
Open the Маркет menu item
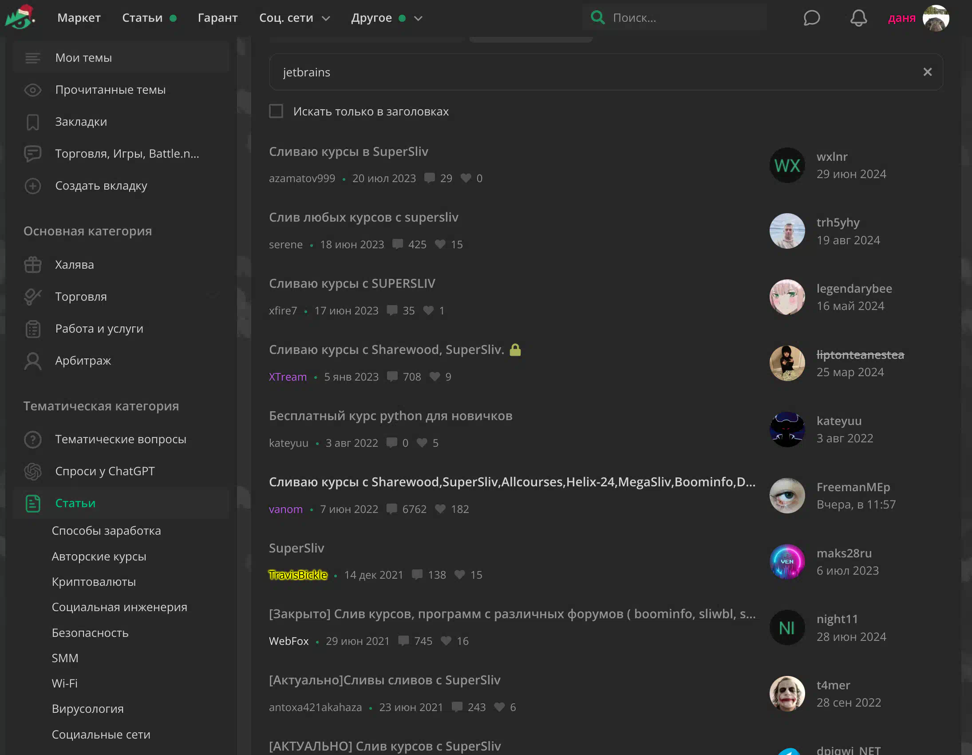coord(79,18)
